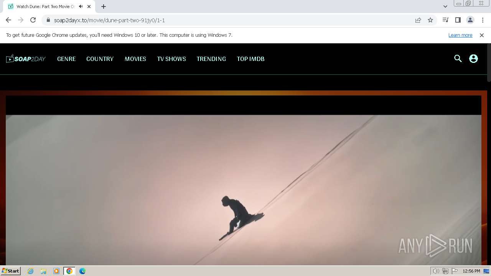Share this page via share icon

tap(418, 20)
